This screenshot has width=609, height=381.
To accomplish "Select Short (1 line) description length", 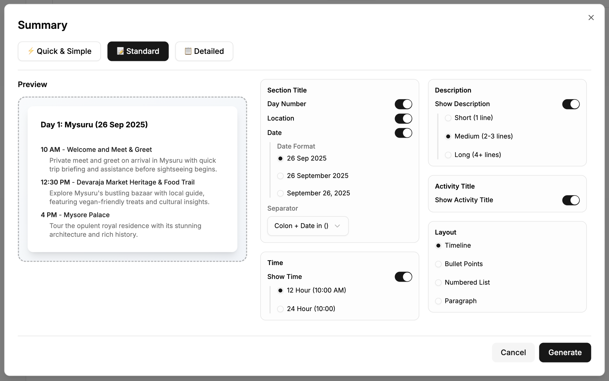I will (448, 118).
